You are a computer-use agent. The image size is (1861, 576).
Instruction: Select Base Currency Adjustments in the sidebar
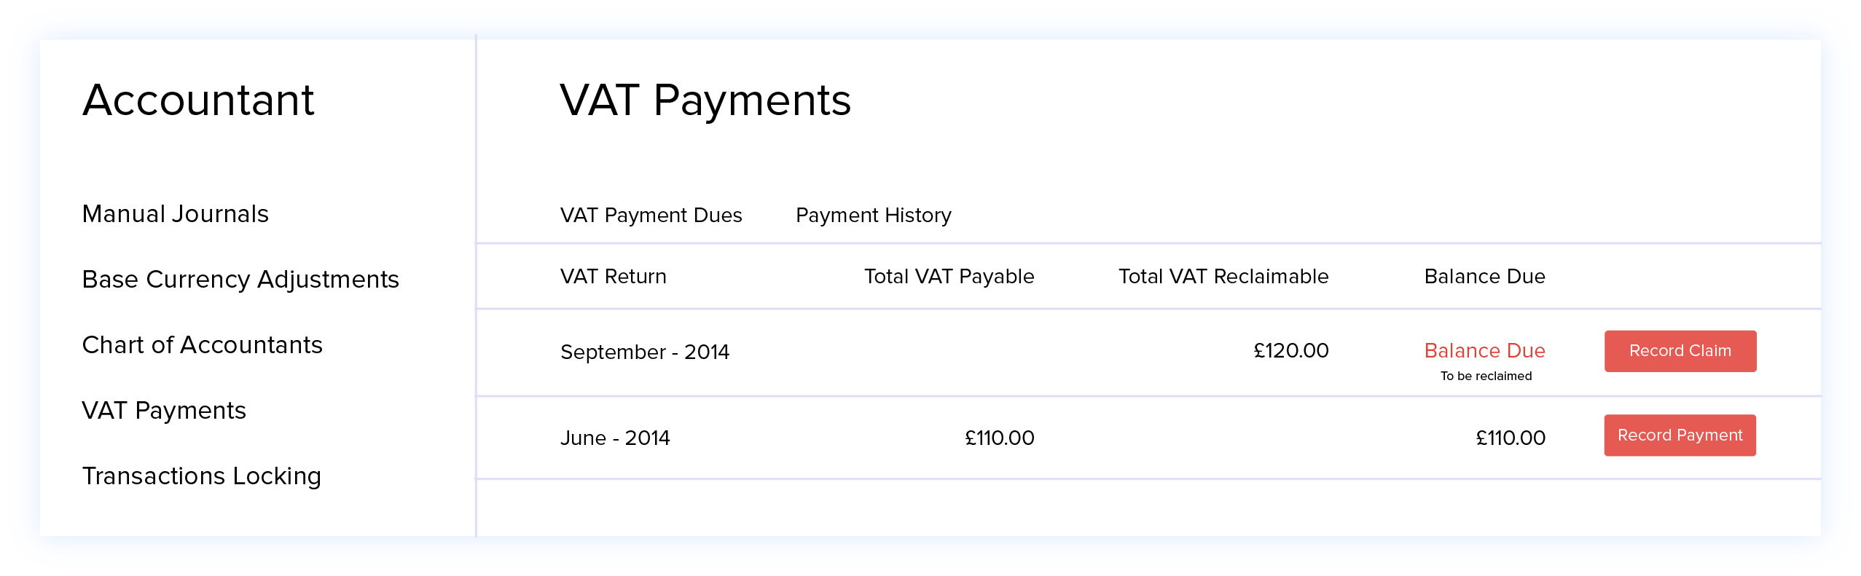240,279
